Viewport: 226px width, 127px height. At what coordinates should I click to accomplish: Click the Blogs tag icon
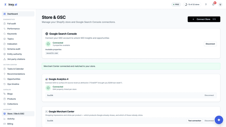click(x=5, y=94)
